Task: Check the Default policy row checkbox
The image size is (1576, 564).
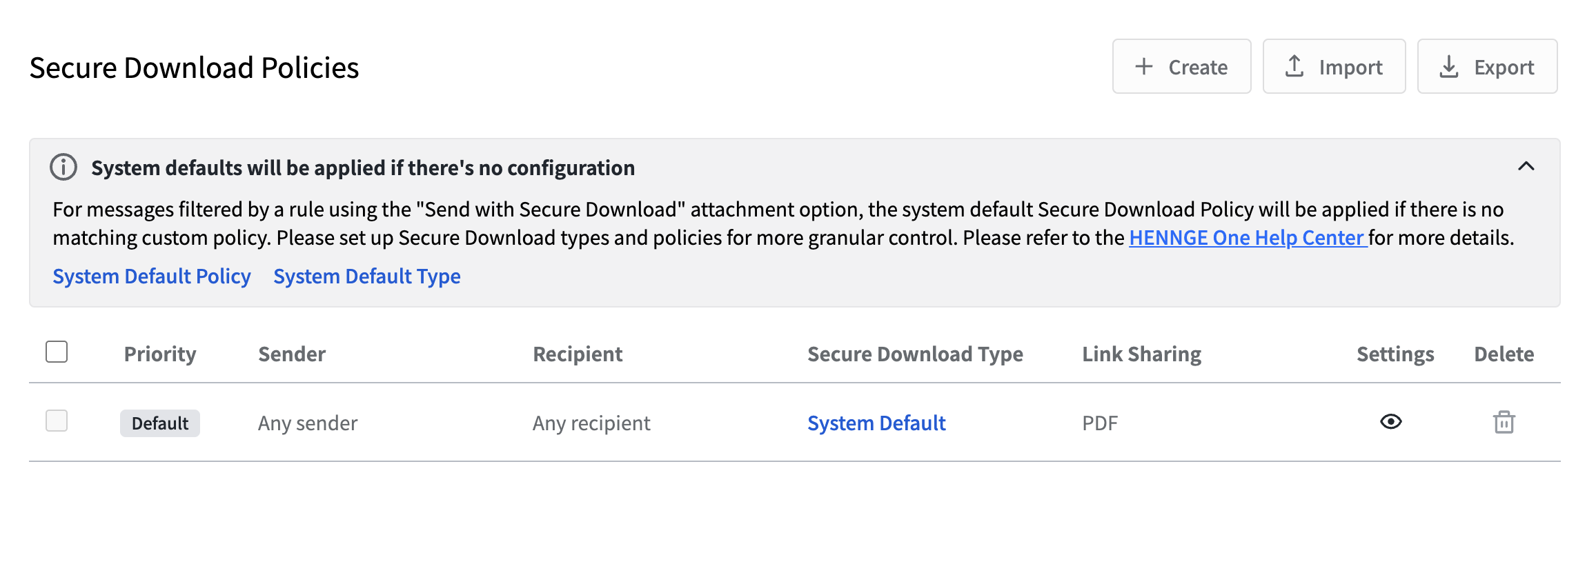Action: (x=57, y=421)
